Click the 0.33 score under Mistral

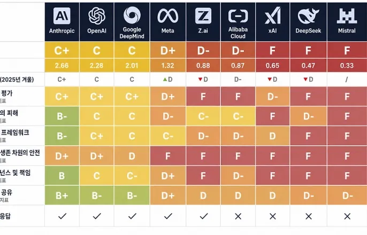click(x=347, y=66)
